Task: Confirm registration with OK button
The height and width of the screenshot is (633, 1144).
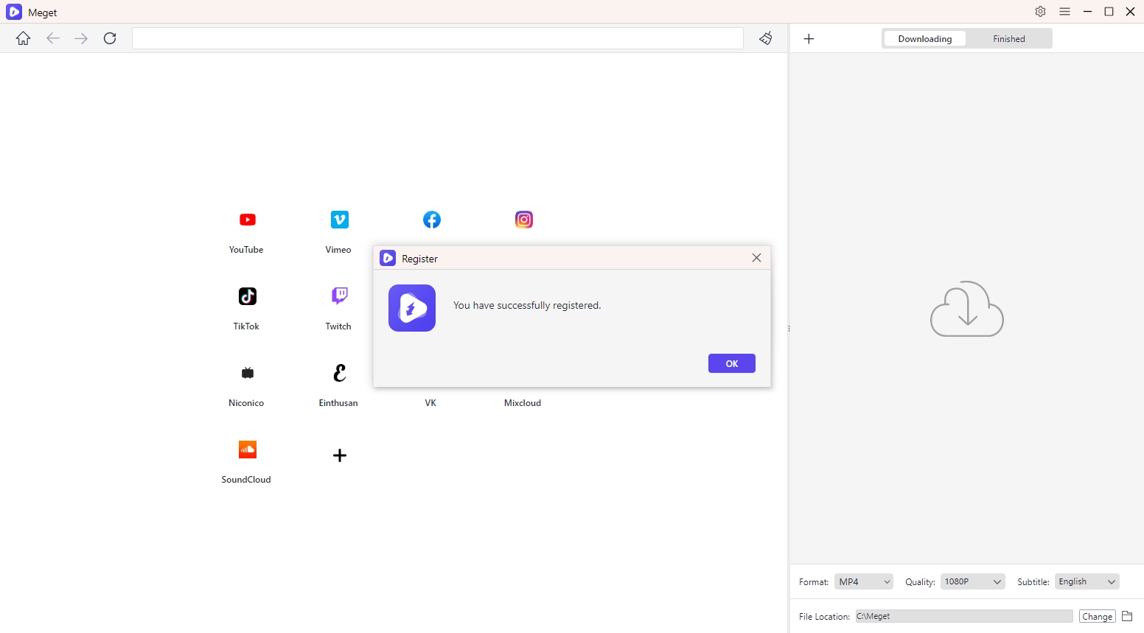Action: tap(732, 363)
